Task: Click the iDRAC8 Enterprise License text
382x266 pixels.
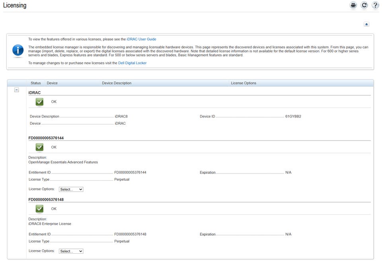Action: tap(50, 224)
